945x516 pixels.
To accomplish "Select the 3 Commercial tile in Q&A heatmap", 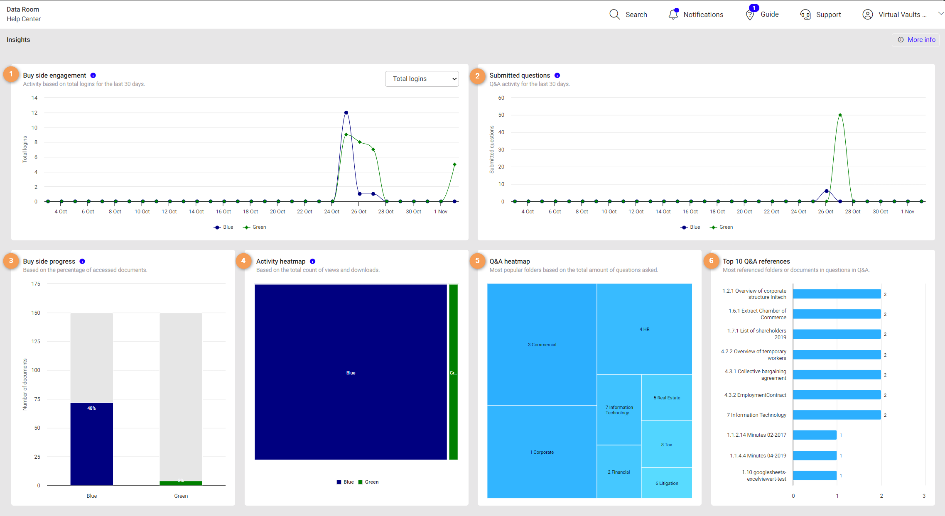I will (542, 345).
